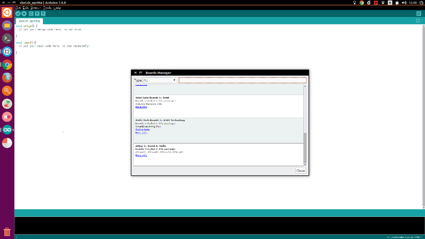The width and height of the screenshot is (425, 239).
Task: Open the Tools menu
Action: point(47,8)
